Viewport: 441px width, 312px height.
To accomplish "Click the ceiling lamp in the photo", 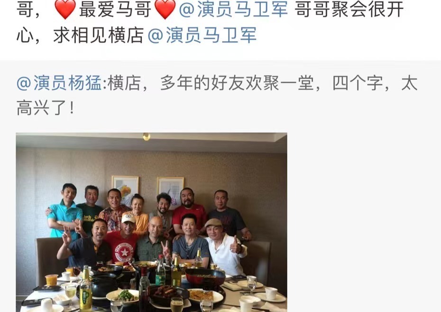I will 146,136.
